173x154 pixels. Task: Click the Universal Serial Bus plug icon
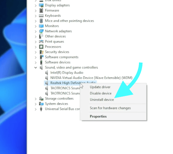(x=41, y=109)
